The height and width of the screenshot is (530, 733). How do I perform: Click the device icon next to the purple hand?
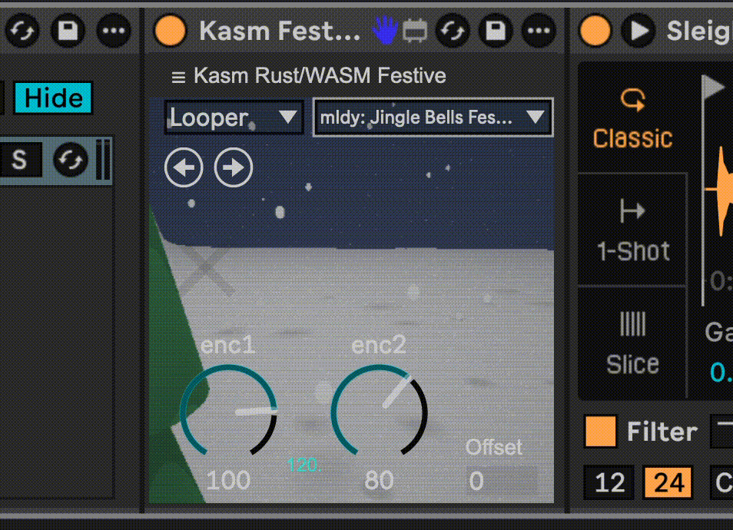click(415, 31)
